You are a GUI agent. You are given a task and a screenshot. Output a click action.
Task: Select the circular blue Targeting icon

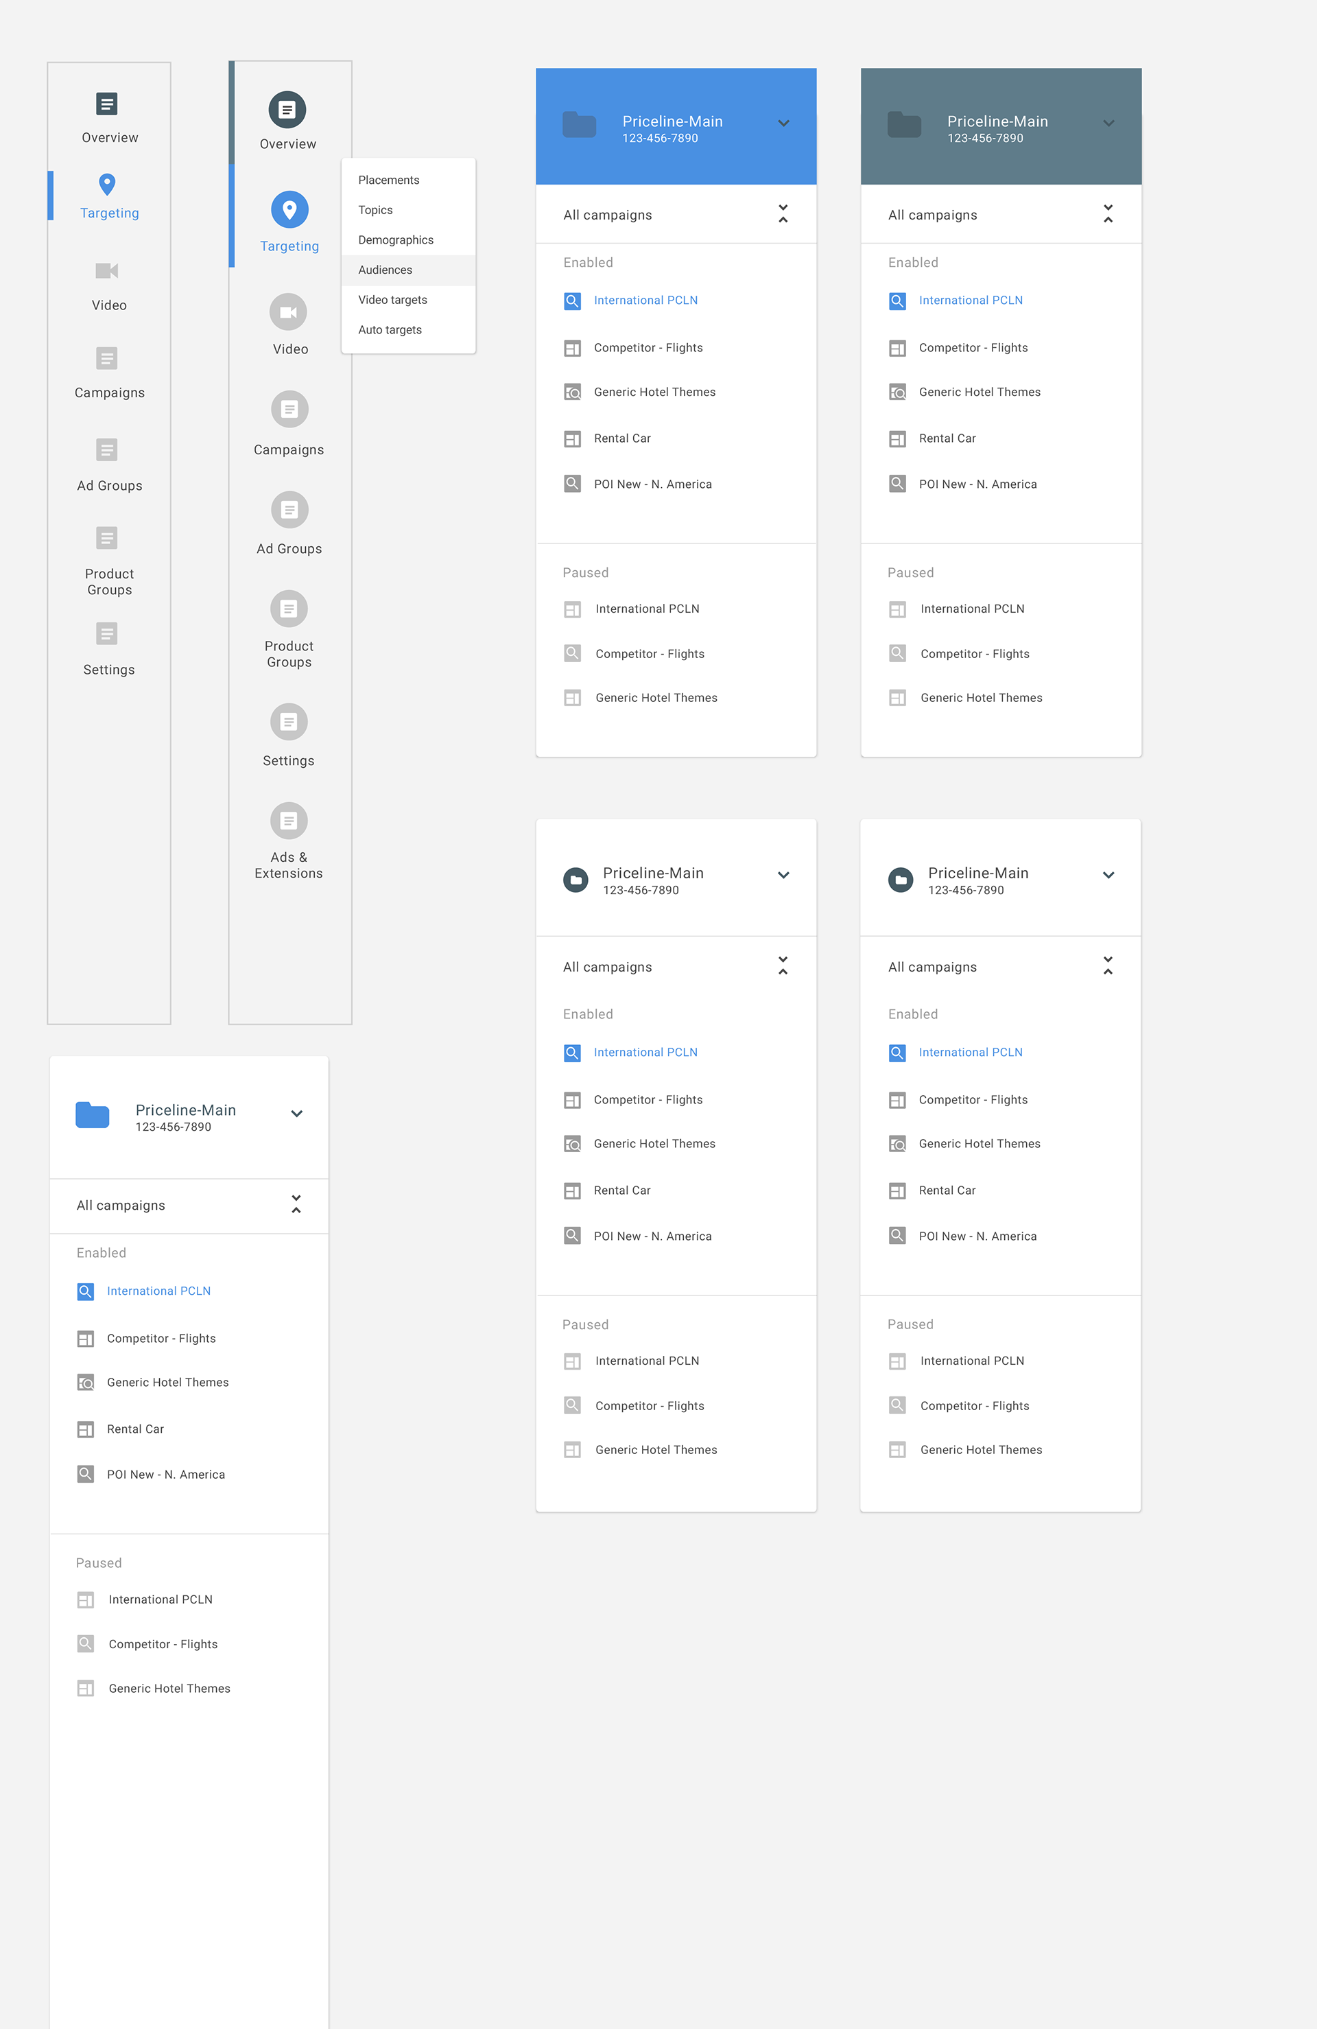290,210
